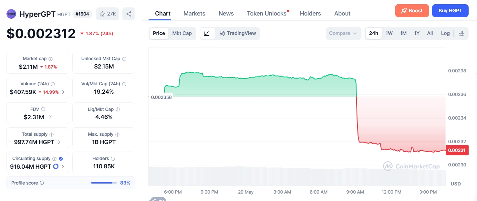The width and height of the screenshot is (477, 201).
Task: Click the 83% profile score value
Action: point(125,183)
